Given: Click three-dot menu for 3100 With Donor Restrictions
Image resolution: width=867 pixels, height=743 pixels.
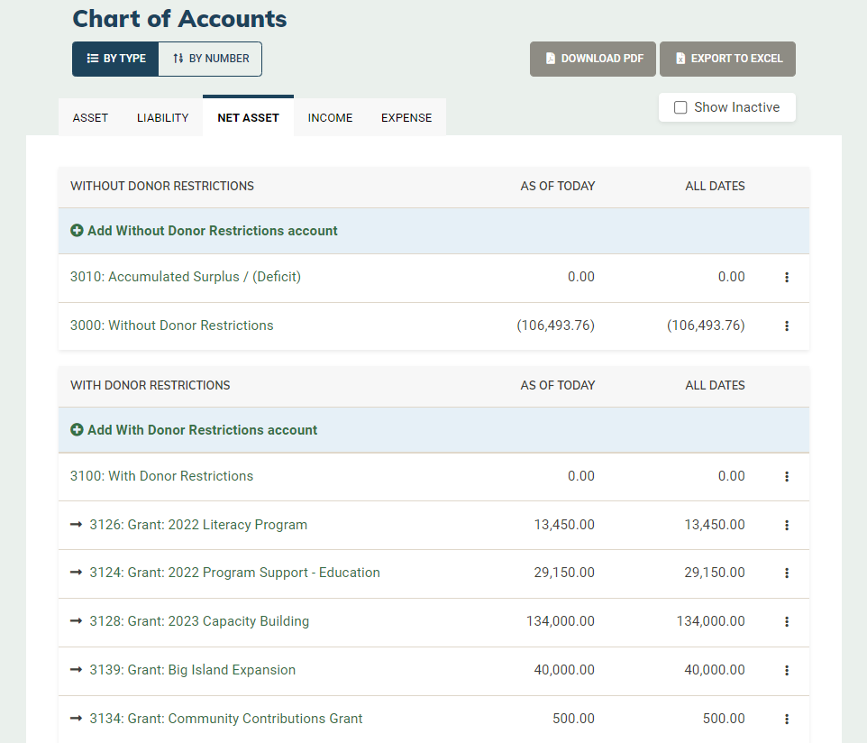Looking at the screenshot, I should [787, 477].
